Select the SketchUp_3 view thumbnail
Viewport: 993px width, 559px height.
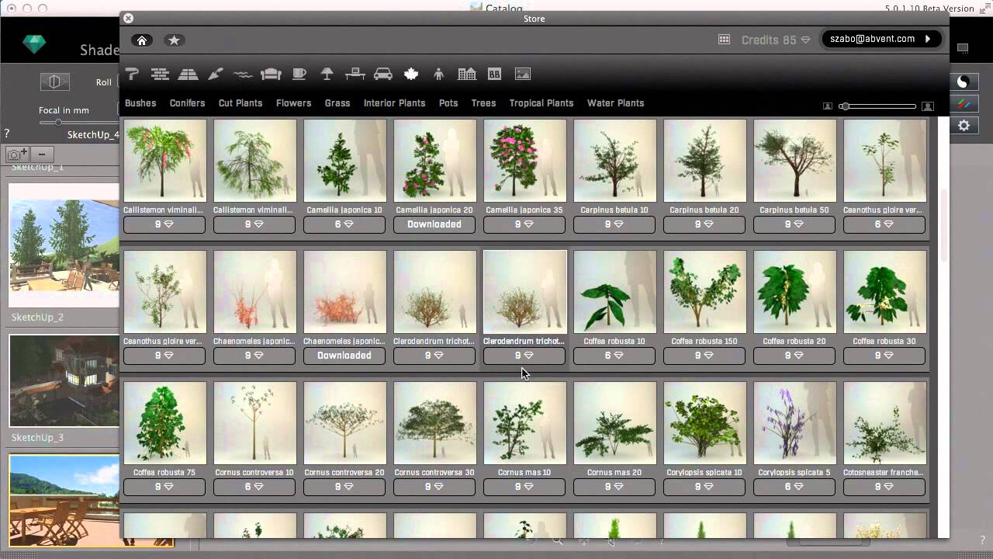(x=64, y=381)
